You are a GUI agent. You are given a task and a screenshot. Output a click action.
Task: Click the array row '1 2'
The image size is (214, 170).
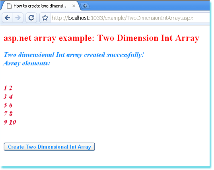tap(8, 88)
